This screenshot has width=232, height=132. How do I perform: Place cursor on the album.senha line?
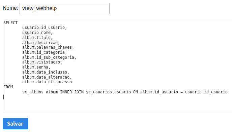point(36,67)
